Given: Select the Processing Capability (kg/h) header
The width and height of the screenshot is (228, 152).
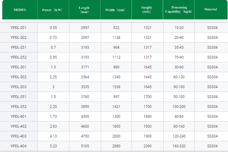Looking at the screenshot, I should click(x=179, y=10).
